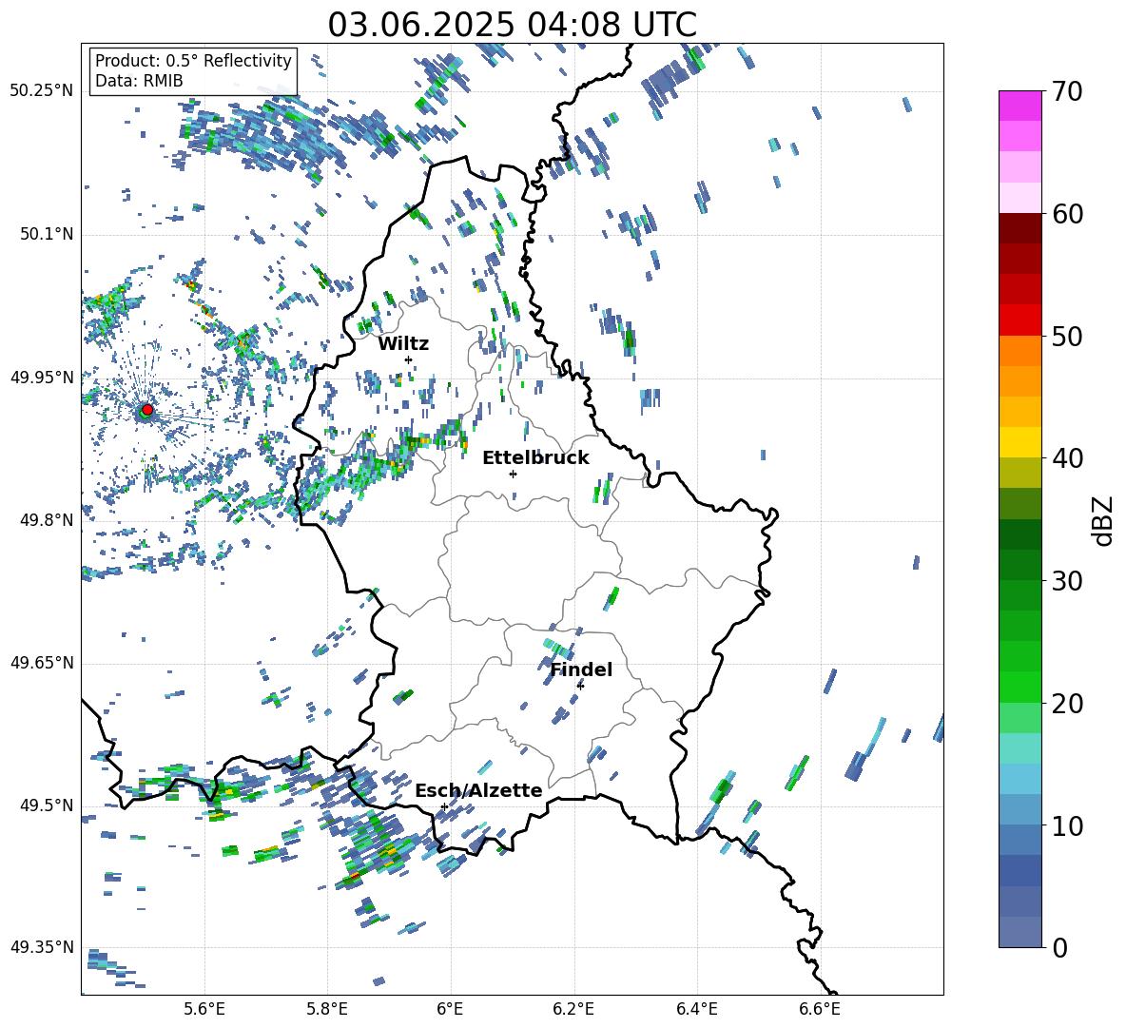1126x1028 pixels.
Task: Click the yellow colorbar swatch above 40
Action: pos(1019,442)
